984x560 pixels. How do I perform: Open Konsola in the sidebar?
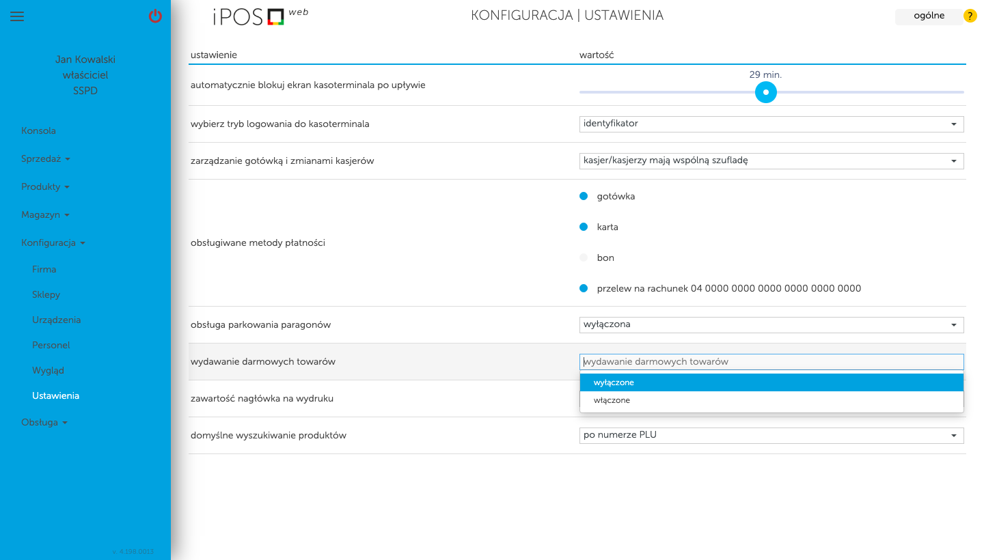pos(38,130)
